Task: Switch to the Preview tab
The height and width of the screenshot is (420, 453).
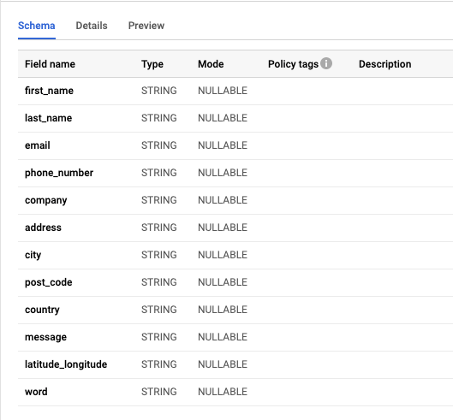Action: [146, 26]
